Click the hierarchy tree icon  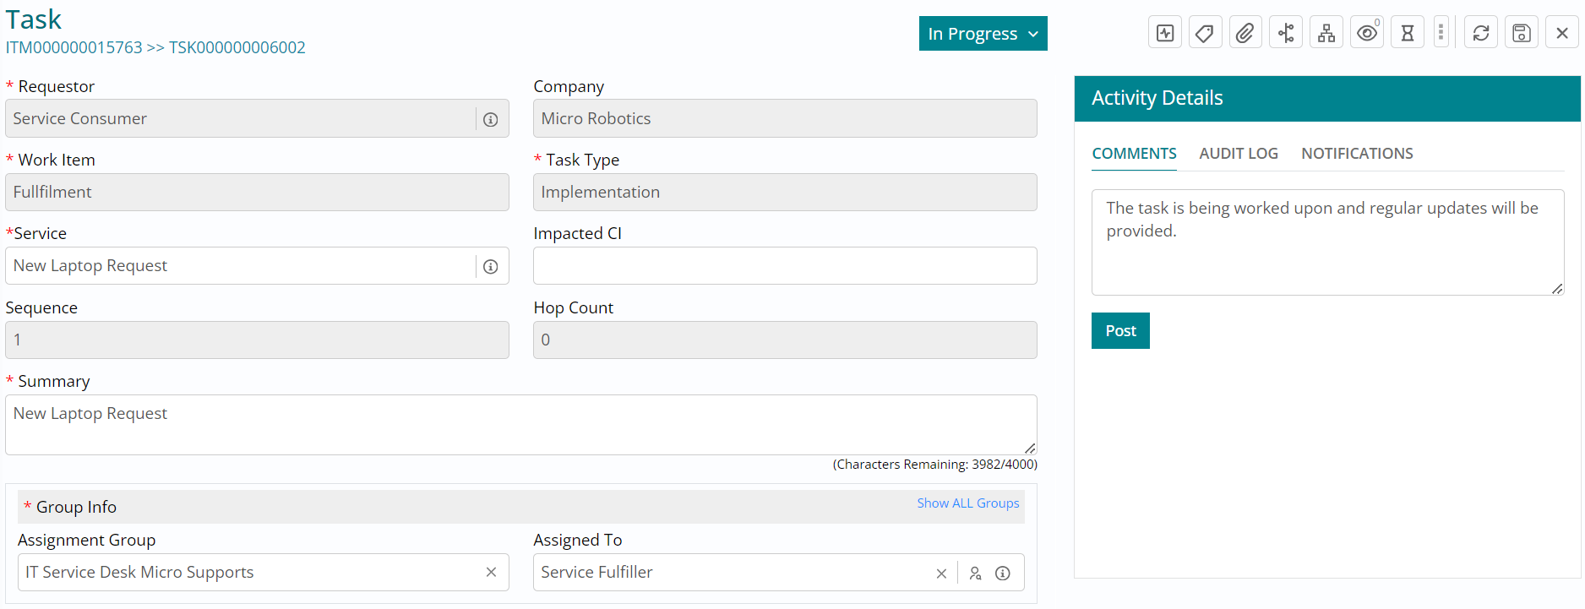coord(1326,33)
